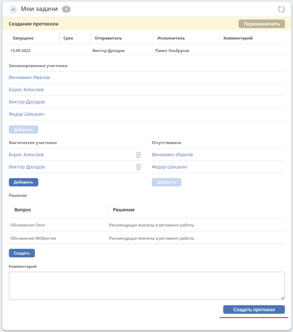Click sender cell Виктор Дроздов
This screenshot has width=293, height=332.
[x=108, y=51]
